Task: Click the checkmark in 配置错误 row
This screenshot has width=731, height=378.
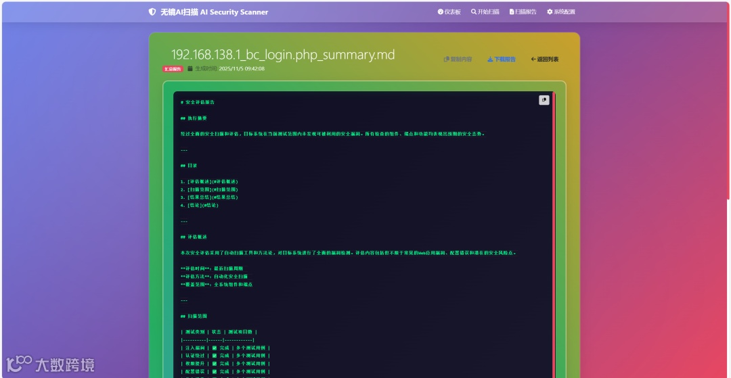Action: (x=214, y=371)
